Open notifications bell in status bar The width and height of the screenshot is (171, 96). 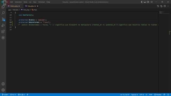tap(168, 95)
